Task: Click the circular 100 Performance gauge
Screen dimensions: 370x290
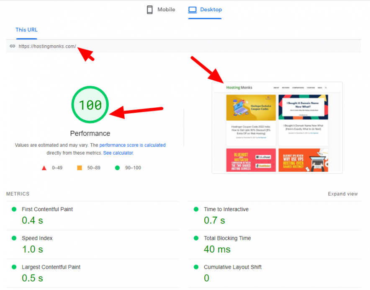Action: (x=90, y=105)
